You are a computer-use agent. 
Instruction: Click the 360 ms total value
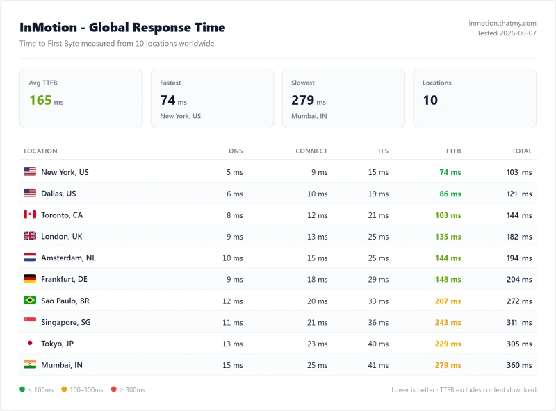519,365
